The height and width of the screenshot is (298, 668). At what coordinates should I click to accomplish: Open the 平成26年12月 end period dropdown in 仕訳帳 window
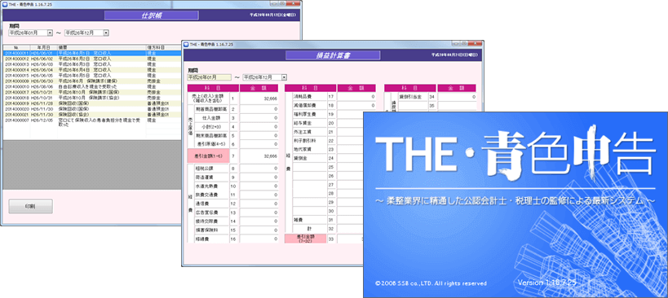click(x=106, y=33)
